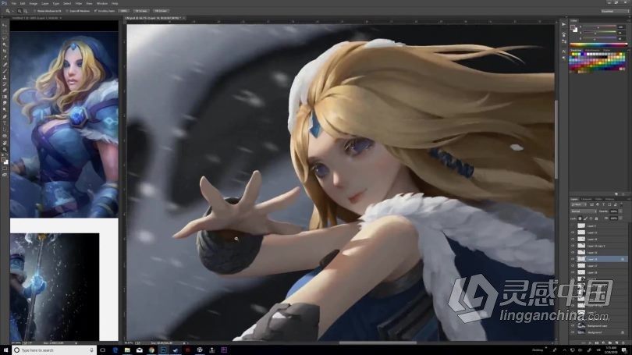The image size is (632, 355).
Task: Select the Blur tool
Action: click(x=5, y=103)
